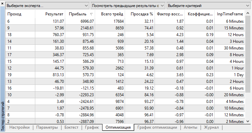The height and width of the screenshot is (133, 252).
Task: Click the '1 Day' timeframe cell
Action: click(x=239, y=75)
